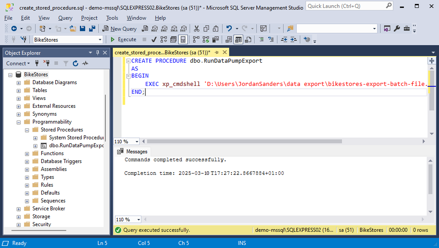
Task: Click Connect dropdown in Object Explorer
Action: (18, 64)
